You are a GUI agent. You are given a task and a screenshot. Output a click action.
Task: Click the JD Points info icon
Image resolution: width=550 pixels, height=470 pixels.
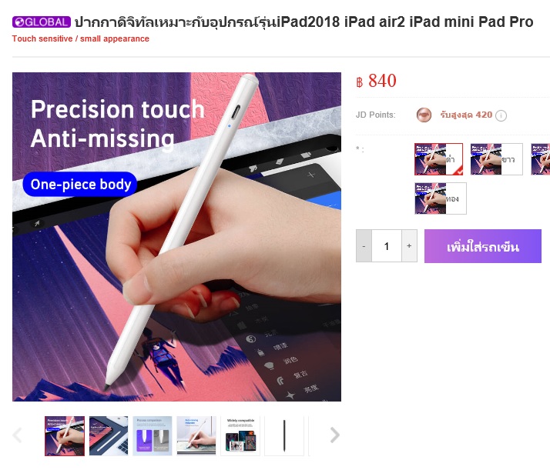[501, 115]
